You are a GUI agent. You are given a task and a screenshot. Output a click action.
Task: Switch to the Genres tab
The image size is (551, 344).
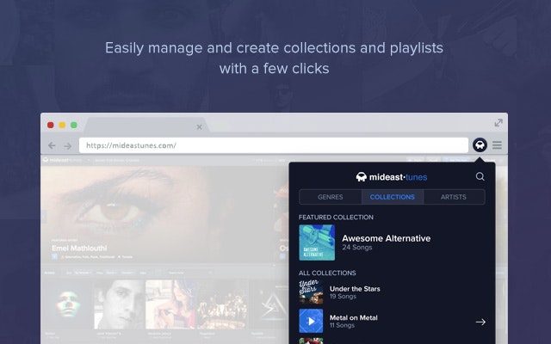(330, 197)
